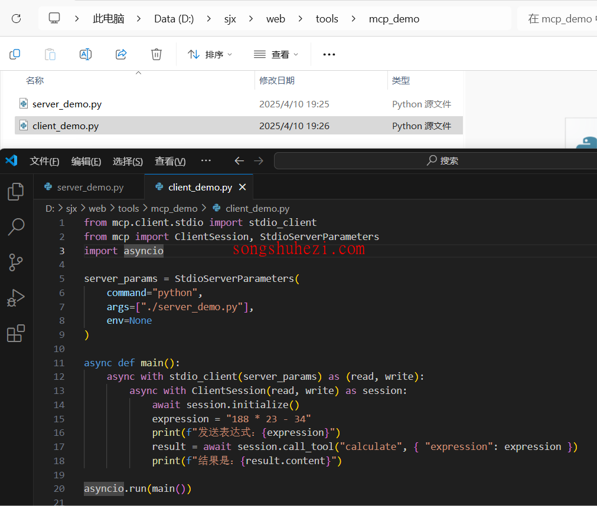The image size is (597, 506).
Task: Go to tools folder in the address bar
Action: [327, 19]
